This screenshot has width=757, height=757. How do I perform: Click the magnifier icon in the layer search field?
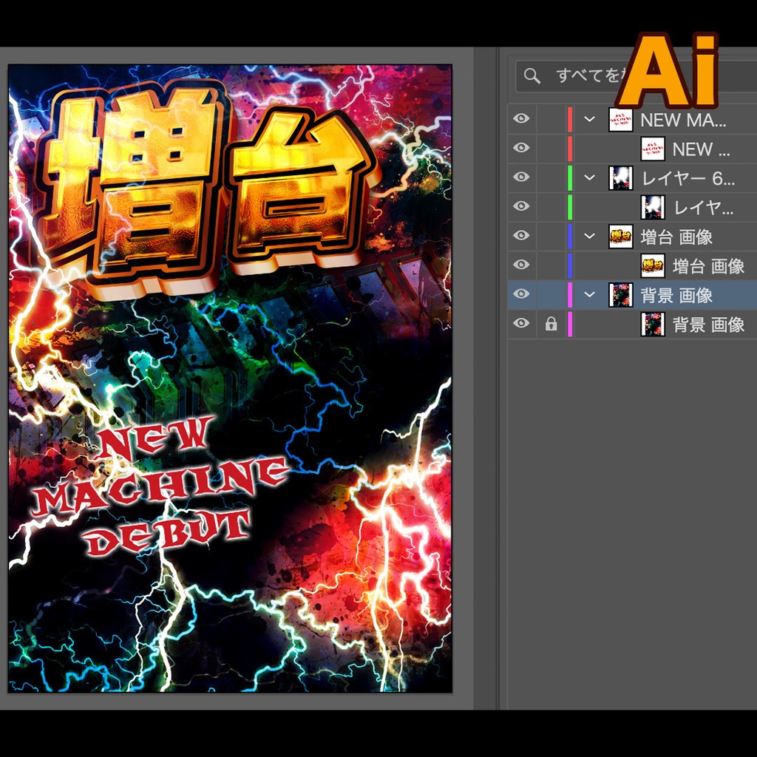click(532, 75)
